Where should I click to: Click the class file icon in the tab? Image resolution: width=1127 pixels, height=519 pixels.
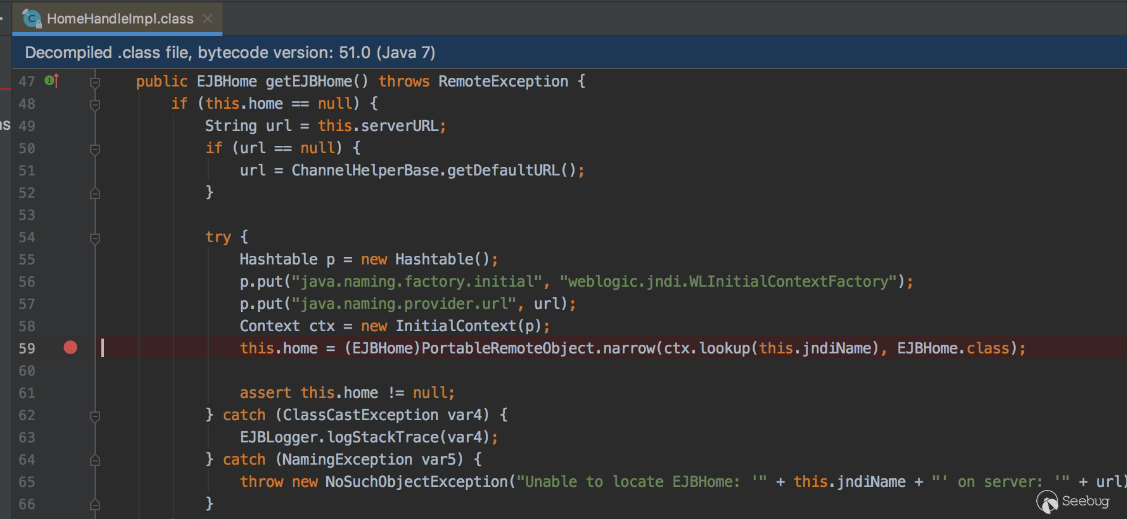[x=32, y=19]
